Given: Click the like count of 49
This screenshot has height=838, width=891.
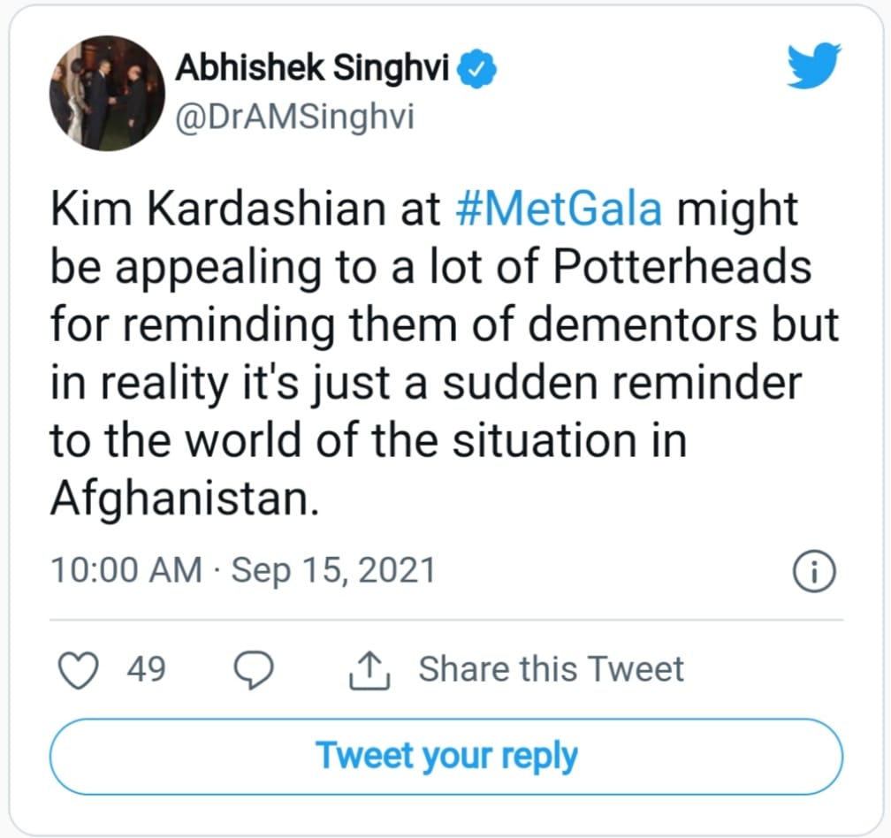Looking at the screenshot, I should pos(146,669).
